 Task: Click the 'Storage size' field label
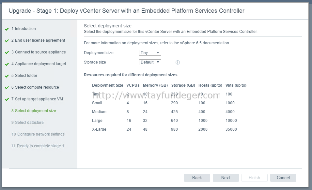coord(95,62)
